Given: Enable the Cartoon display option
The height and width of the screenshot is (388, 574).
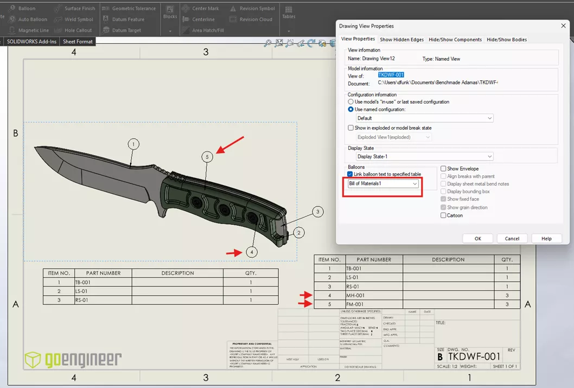Looking at the screenshot, I should pos(443,215).
